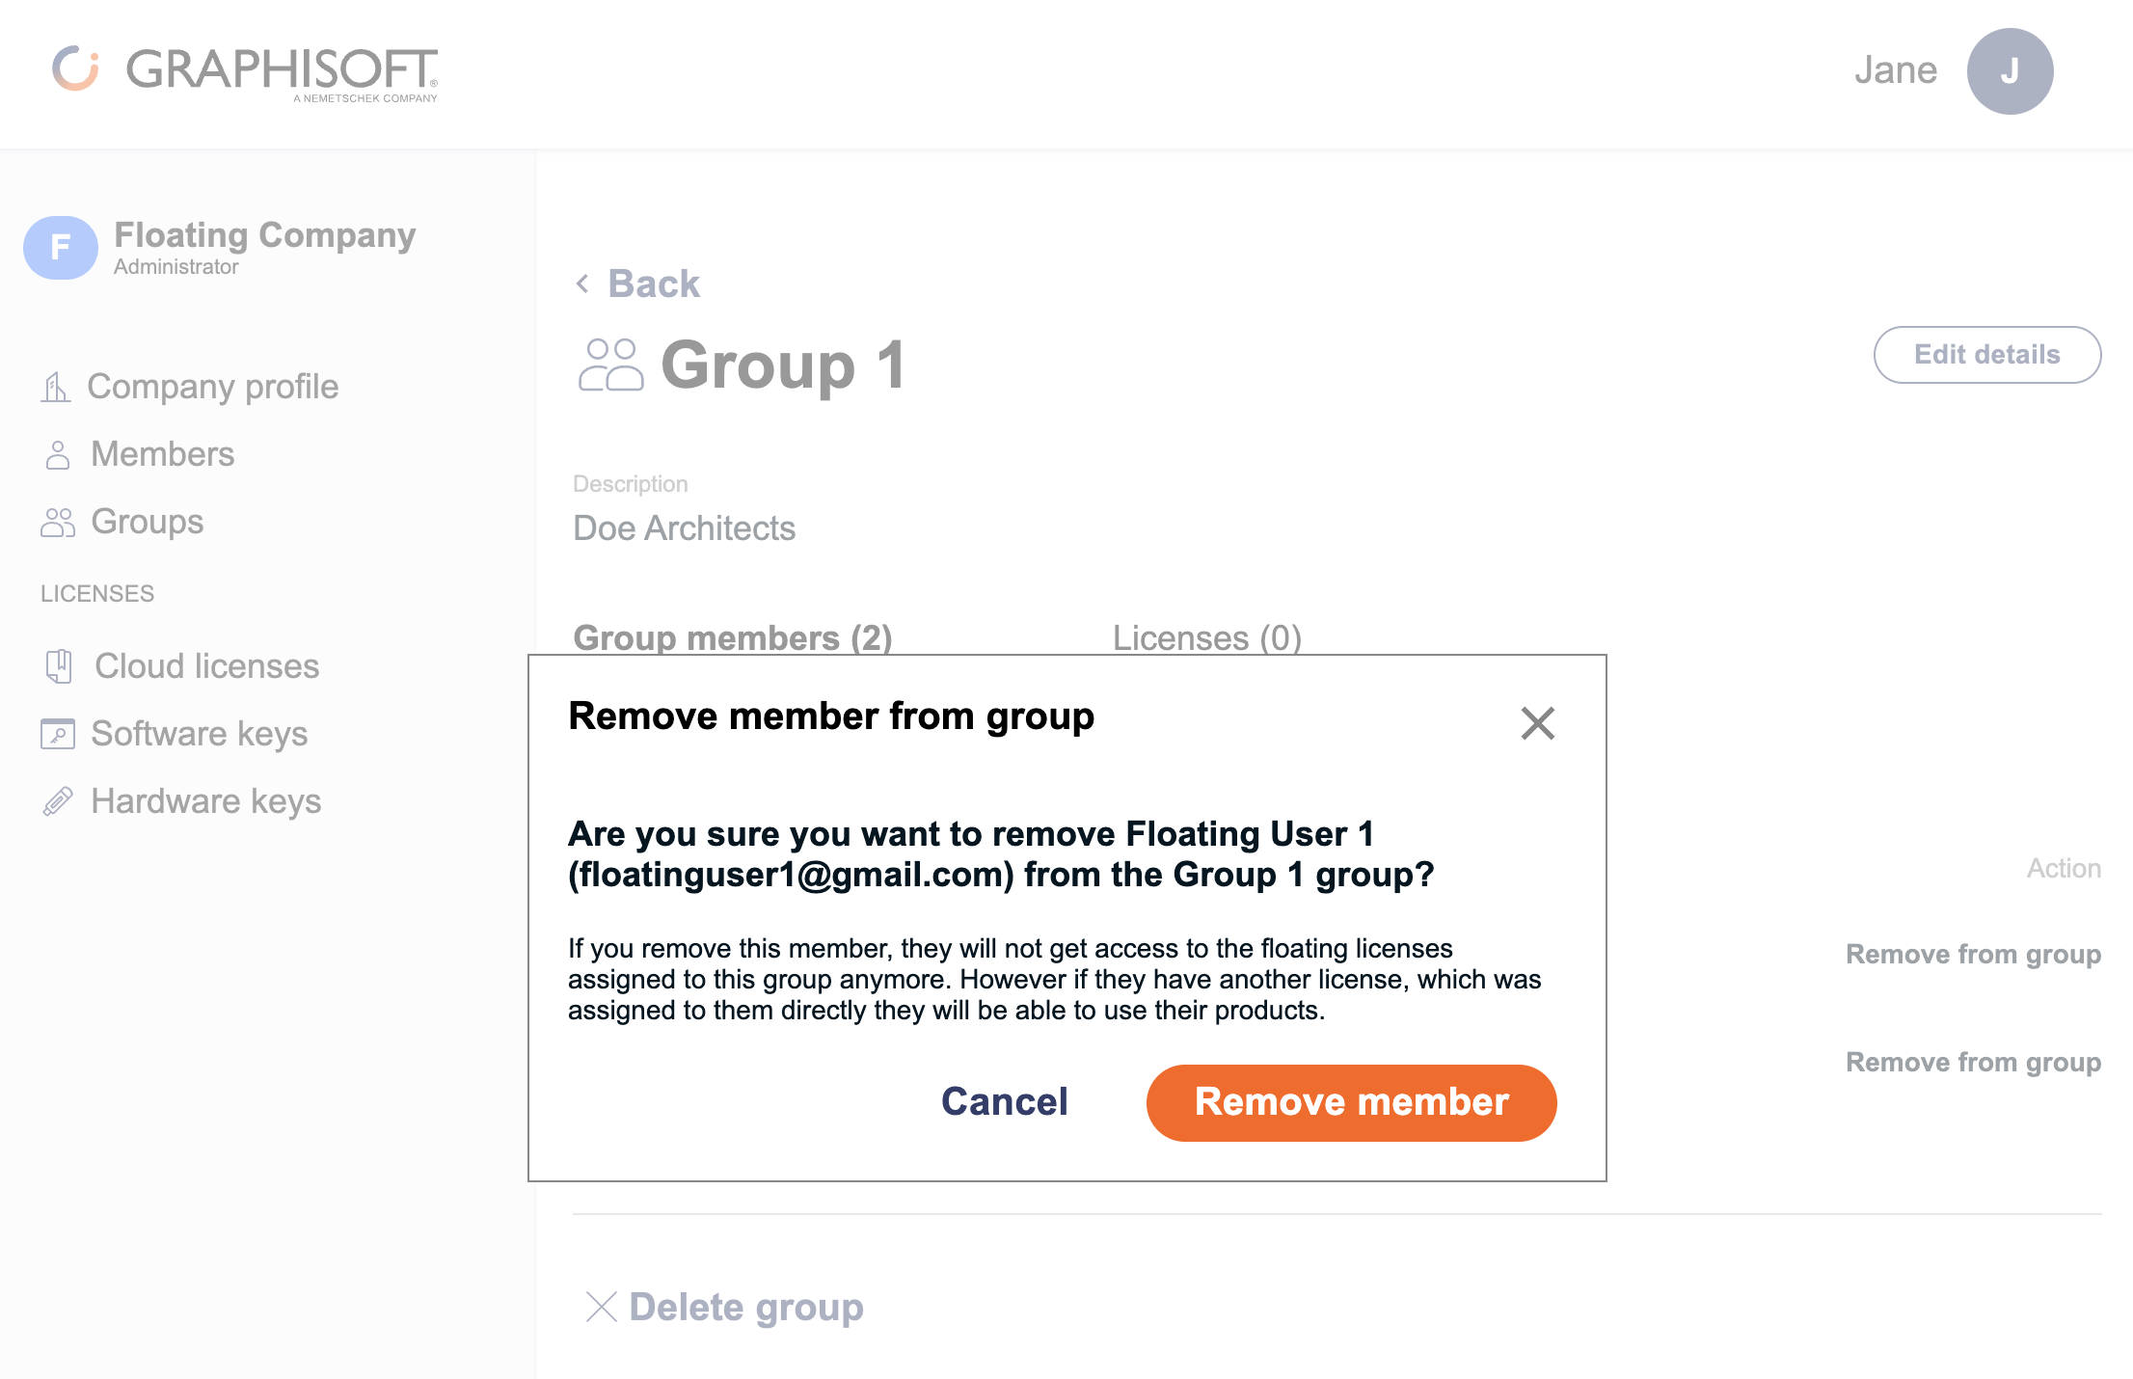Click the Doe Architects description text

click(684, 527)
